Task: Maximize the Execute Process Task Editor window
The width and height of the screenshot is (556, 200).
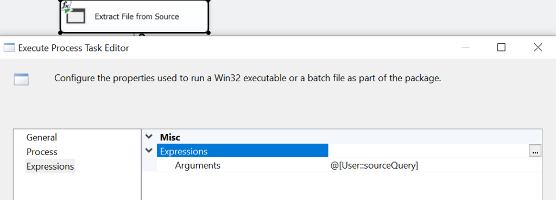Action: [501, 48]
